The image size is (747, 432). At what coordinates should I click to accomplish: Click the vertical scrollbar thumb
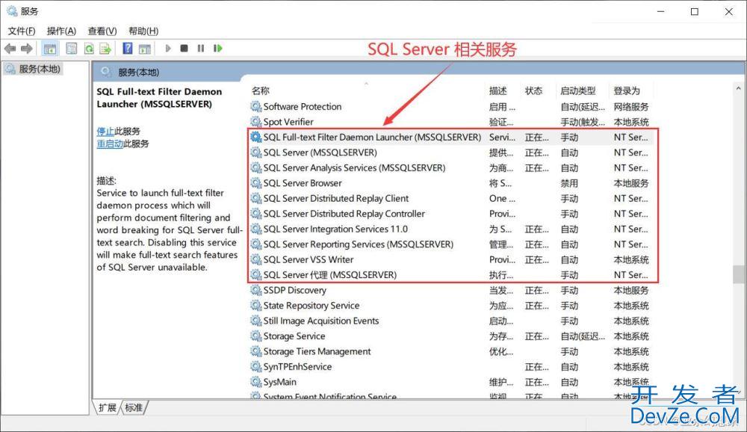click(738, 274)
